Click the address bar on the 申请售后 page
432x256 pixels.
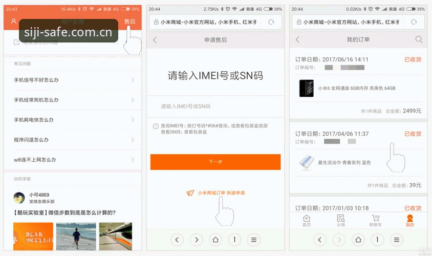(x=215, y=22)
